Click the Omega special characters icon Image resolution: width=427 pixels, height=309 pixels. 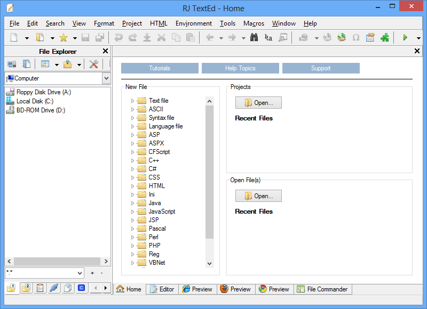(x=356, y=37)
